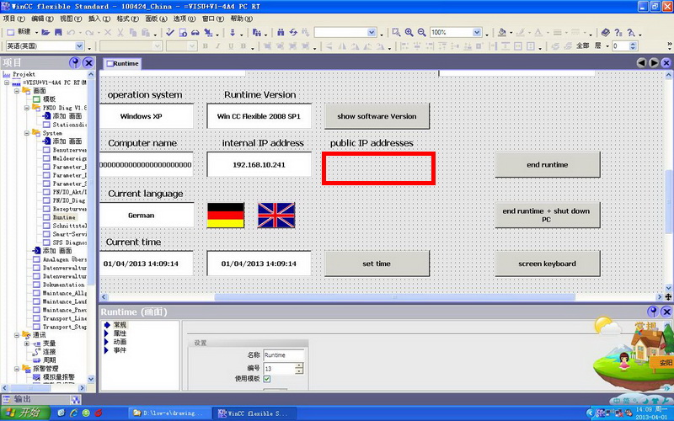
Task: Open the 视图(V) menu
Action: (x=71, y=19)
